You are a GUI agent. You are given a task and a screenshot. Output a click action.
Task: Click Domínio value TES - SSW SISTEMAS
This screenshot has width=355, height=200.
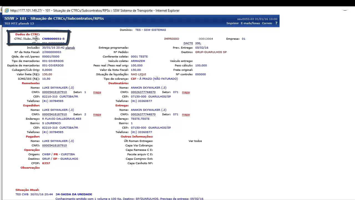point(151,30)
